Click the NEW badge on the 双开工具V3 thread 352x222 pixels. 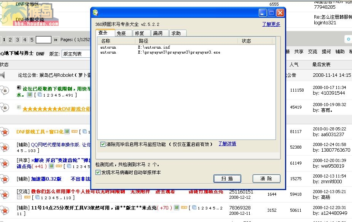pyautogui.click(x=184, y=208)
